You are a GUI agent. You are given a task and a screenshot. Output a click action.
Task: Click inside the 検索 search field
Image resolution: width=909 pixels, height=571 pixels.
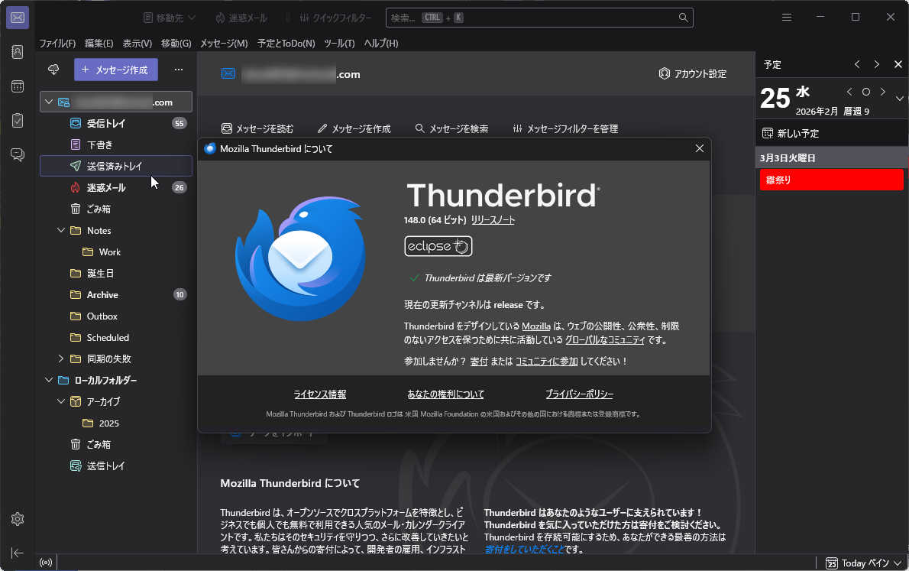[535, 17]
